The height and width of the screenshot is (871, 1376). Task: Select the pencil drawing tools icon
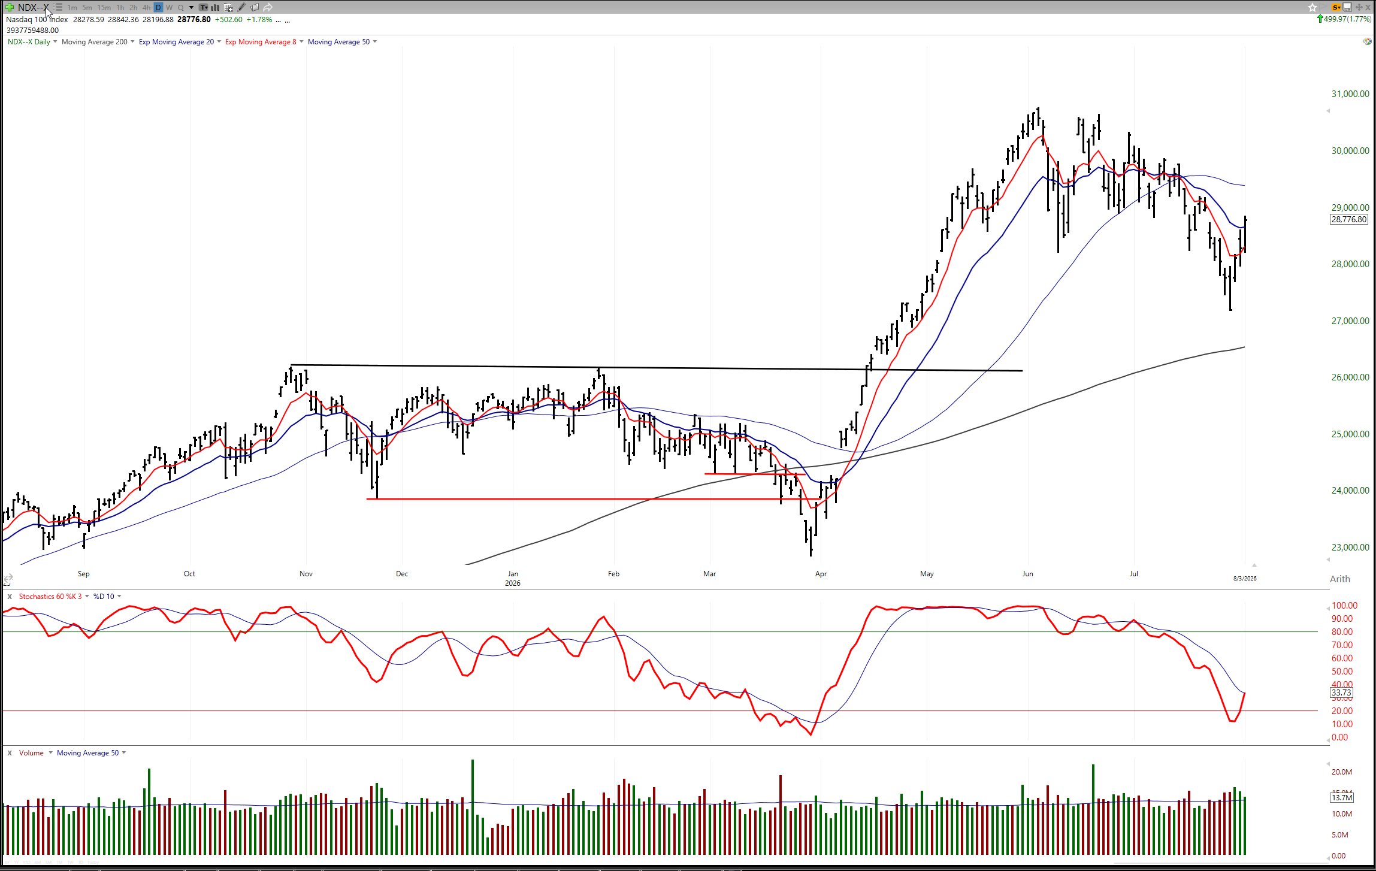click(241, 8)
